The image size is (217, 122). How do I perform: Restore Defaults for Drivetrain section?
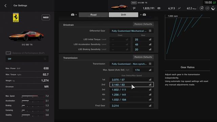[x=143, y=24]
